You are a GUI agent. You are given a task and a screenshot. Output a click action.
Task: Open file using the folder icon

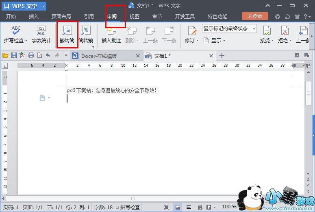tap(5, 55)
